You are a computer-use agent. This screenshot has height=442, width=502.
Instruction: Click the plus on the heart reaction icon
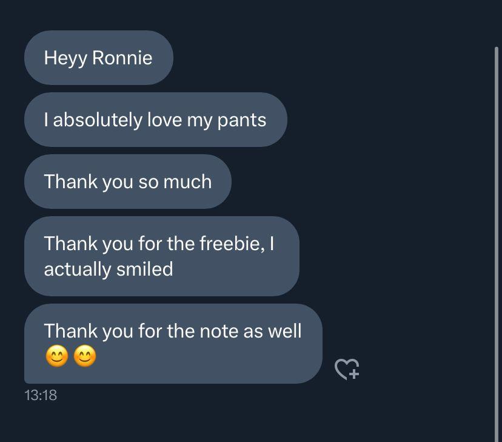(353, 373)
